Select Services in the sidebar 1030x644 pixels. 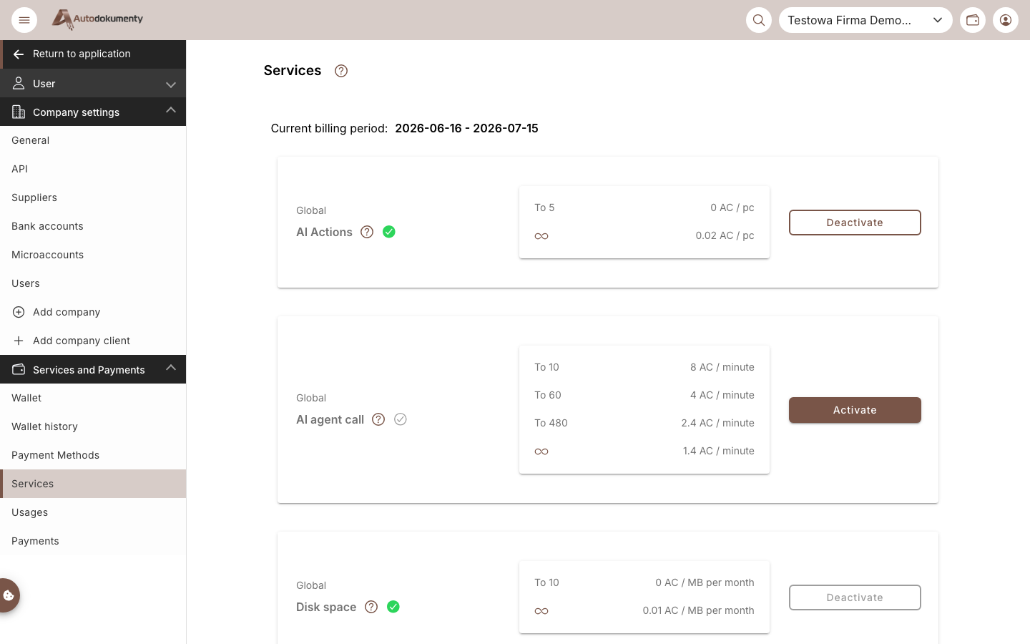[93, 484]
